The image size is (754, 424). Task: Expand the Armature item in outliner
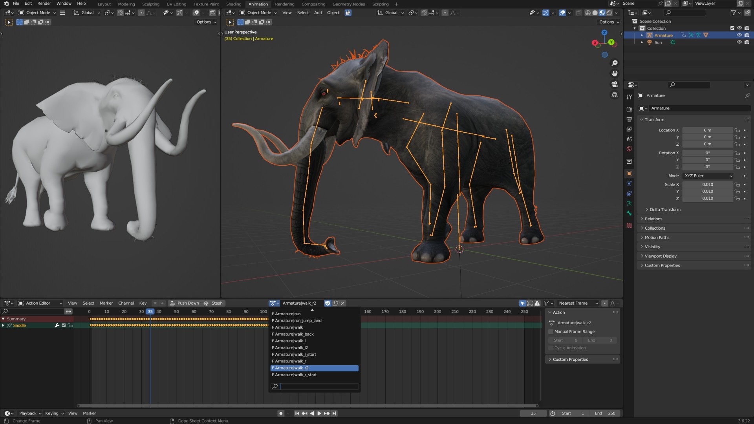pos(642,35)
